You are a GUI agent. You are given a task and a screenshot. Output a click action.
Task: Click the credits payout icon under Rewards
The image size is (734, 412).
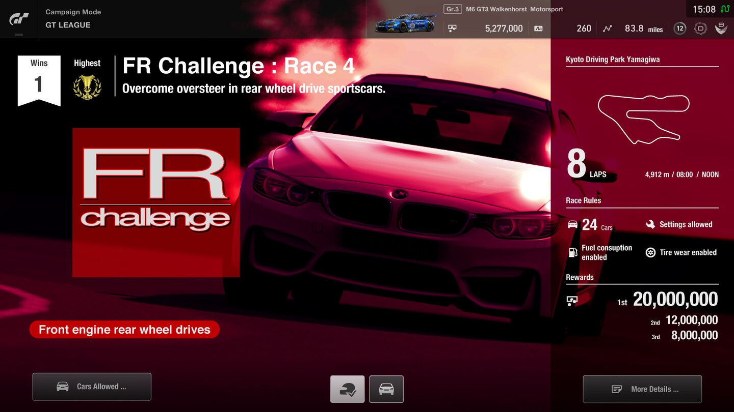pyautogui.click(x=572, y=300)
